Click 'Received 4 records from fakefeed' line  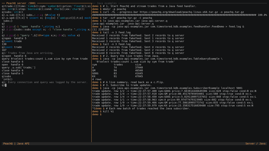pos(138,47)
